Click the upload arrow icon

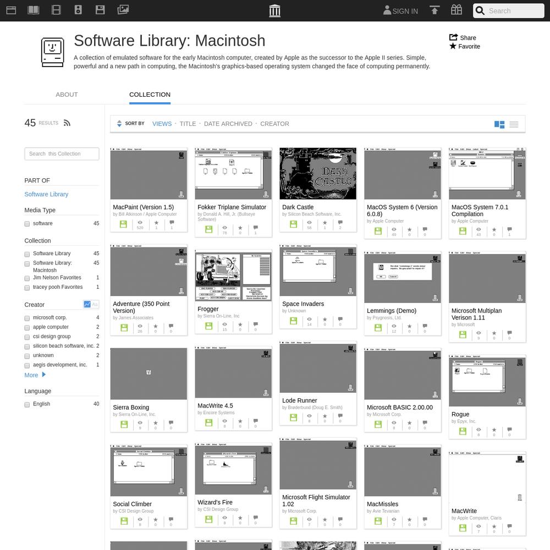pos(435,10)
